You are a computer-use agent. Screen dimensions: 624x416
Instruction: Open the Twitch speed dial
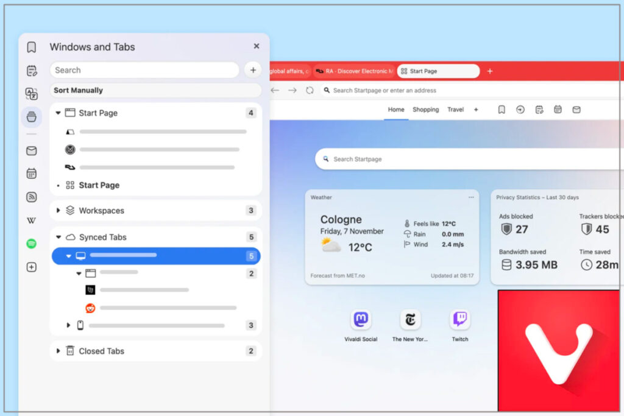tap(459, 320)
